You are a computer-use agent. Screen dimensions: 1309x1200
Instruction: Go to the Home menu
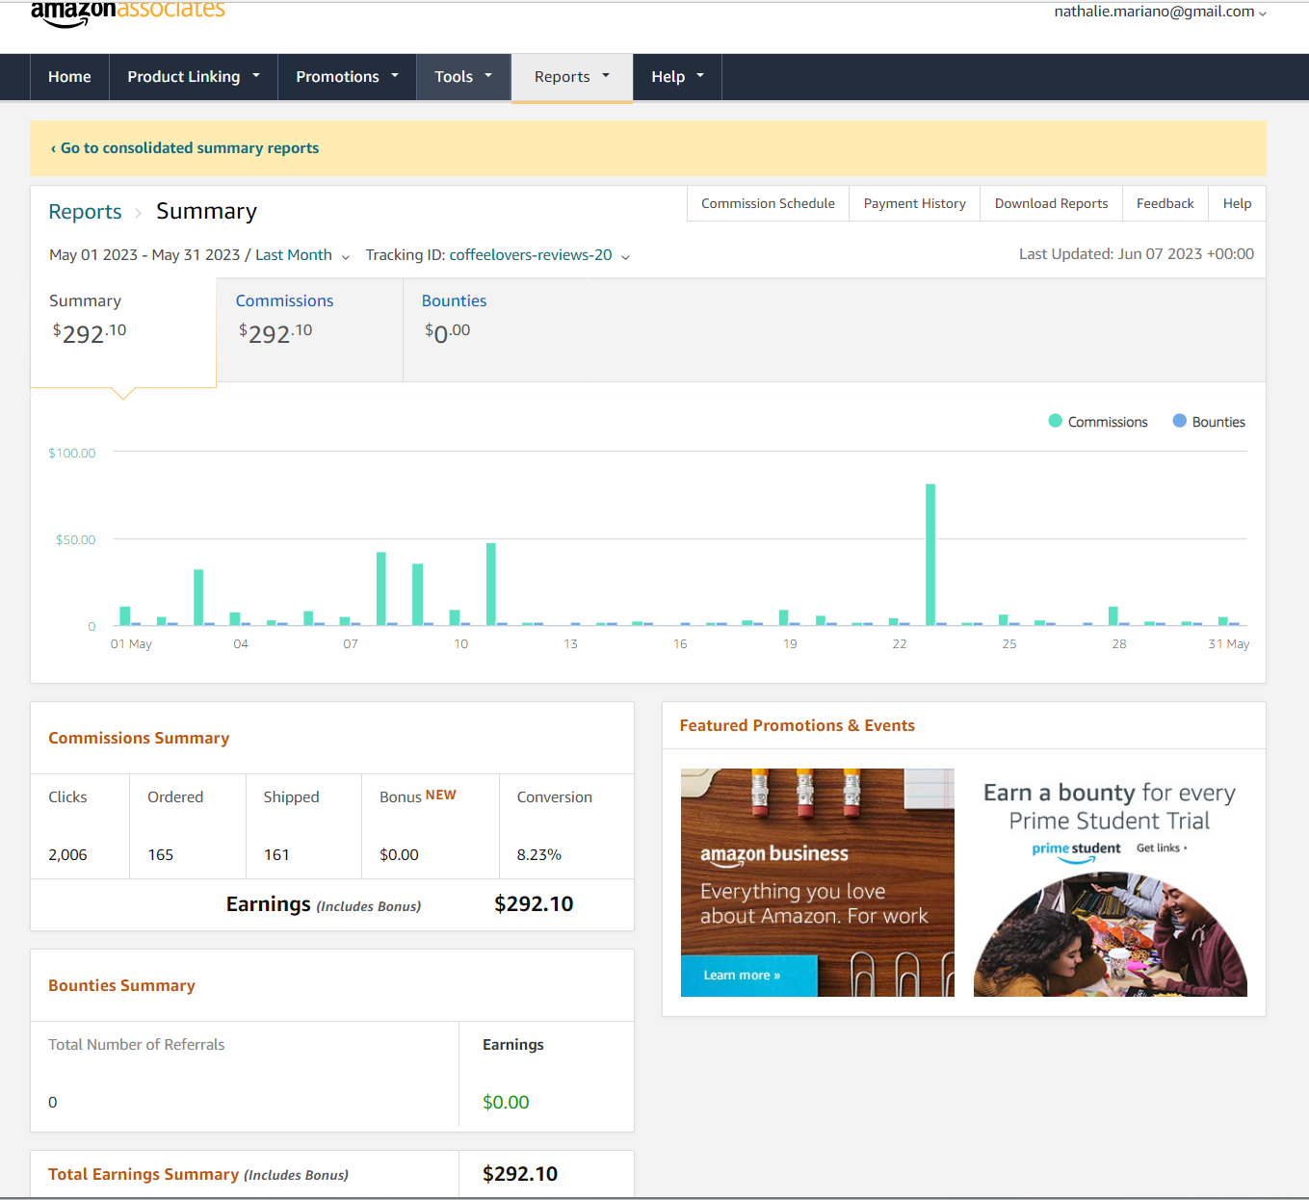coord(69,77)
